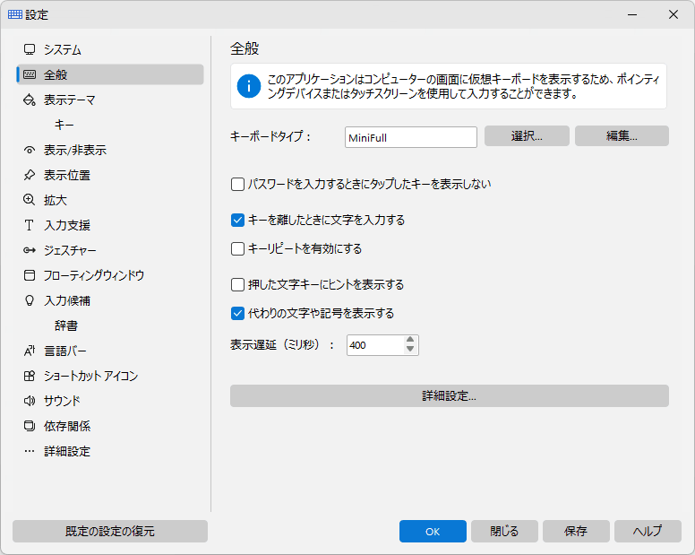Viewport: 695px width, 555px height.
Task: Open the 入力支援 settings page
Action: (110, 225)
